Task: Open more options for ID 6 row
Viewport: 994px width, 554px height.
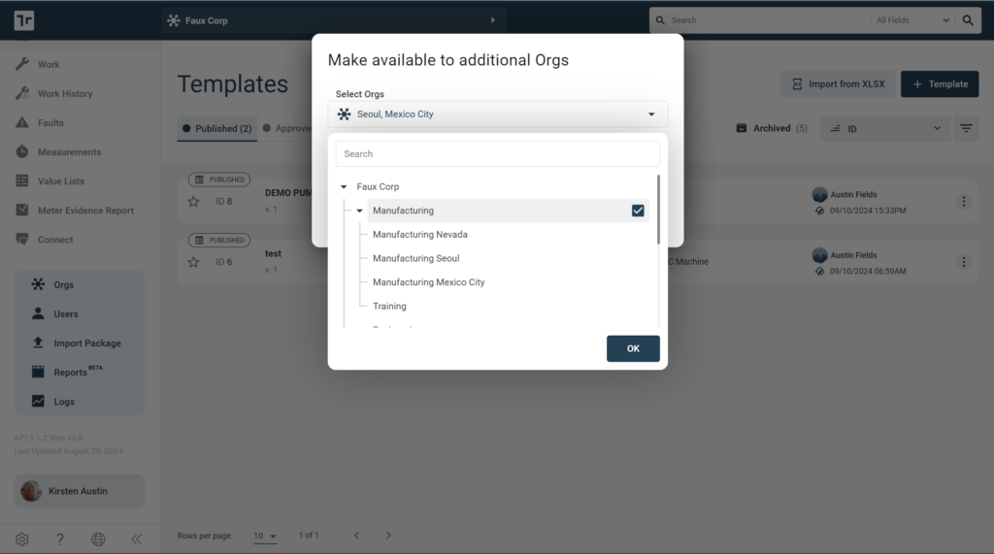Action: (964, 262)
